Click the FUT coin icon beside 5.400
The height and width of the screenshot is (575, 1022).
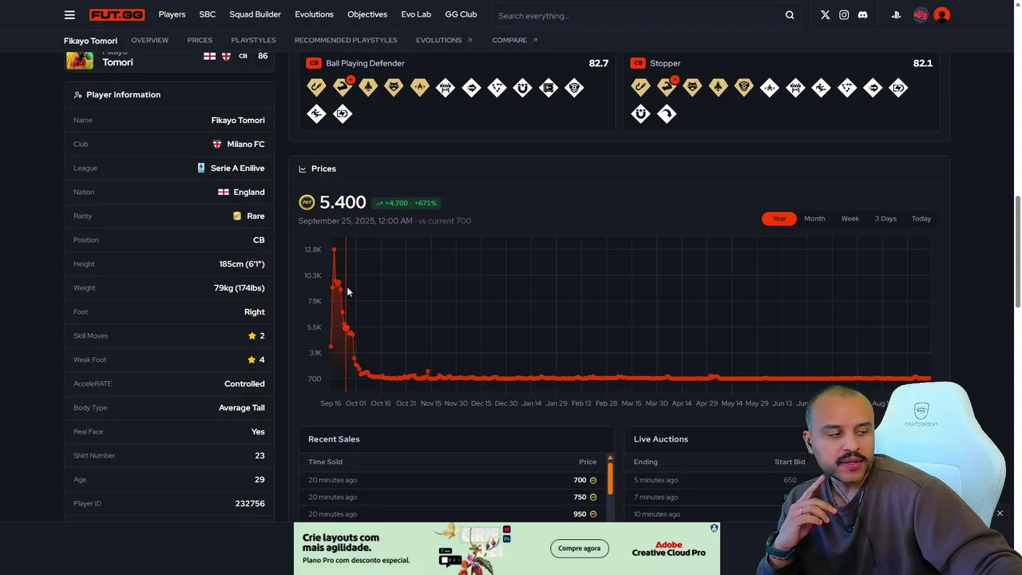[x=307, y=202]
